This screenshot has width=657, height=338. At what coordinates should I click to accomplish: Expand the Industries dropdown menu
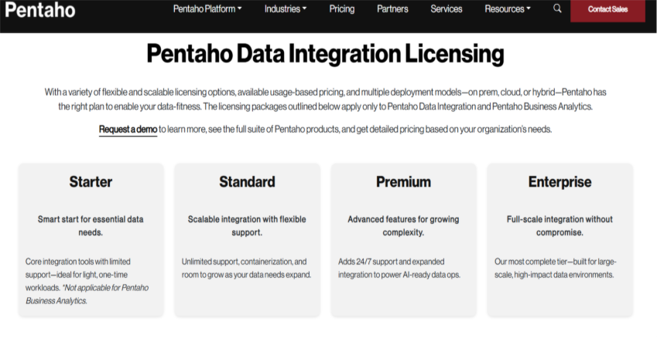coord(286,8)
